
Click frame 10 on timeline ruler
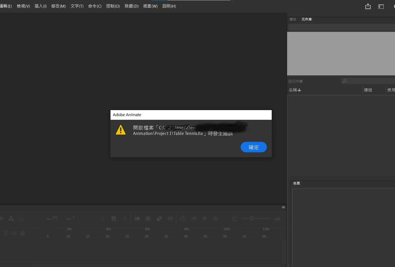click(x=68, y=236)
